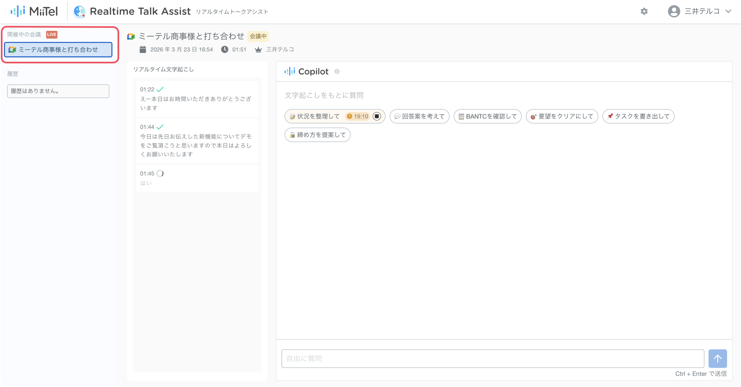Screen dimensions: 741x387
Task: Select the 01:22 transcript entry text
Action: pos(196,103)
